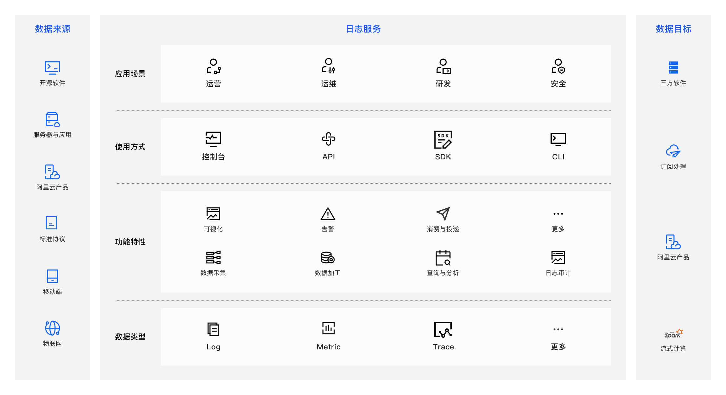Click the 数据加工 database gear icon
This screenshot has height=395, width=726.
[328, 258]
